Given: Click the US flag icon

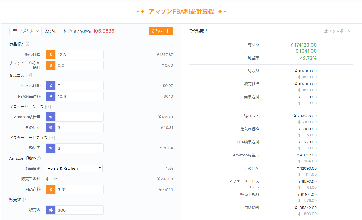Looking at the screenshot, I should click(x=15, y=31).
